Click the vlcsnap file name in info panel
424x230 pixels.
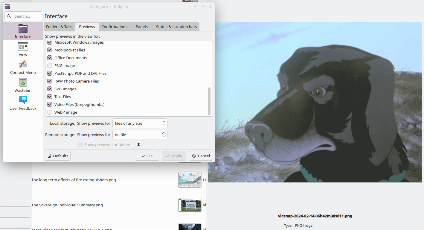click(315, 216)
